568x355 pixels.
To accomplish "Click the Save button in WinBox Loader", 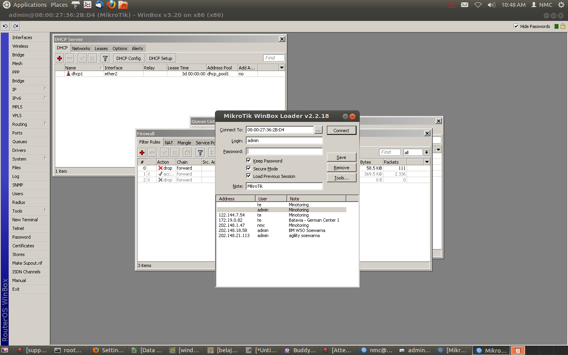I will [342, 157].
